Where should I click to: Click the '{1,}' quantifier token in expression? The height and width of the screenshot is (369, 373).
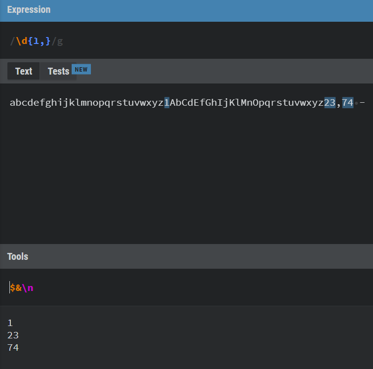pyautogui.click(x=39, y=41)
